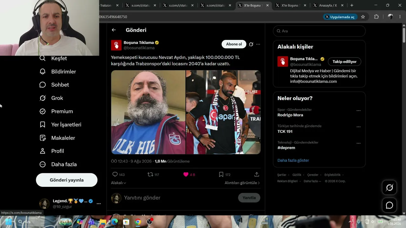Show hidden system tray icons
This screenshot has height=228, width=406.
tap(350, 222)
